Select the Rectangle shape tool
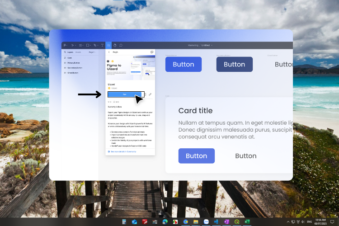The width and height of the screenshot is (339, 226). pyautogui.click(x=88, y=45)
